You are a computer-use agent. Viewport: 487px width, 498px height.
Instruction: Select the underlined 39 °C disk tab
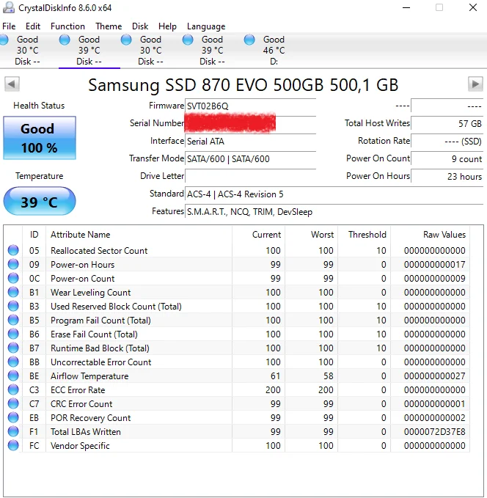pyautogui.click(x=89, y=50)
